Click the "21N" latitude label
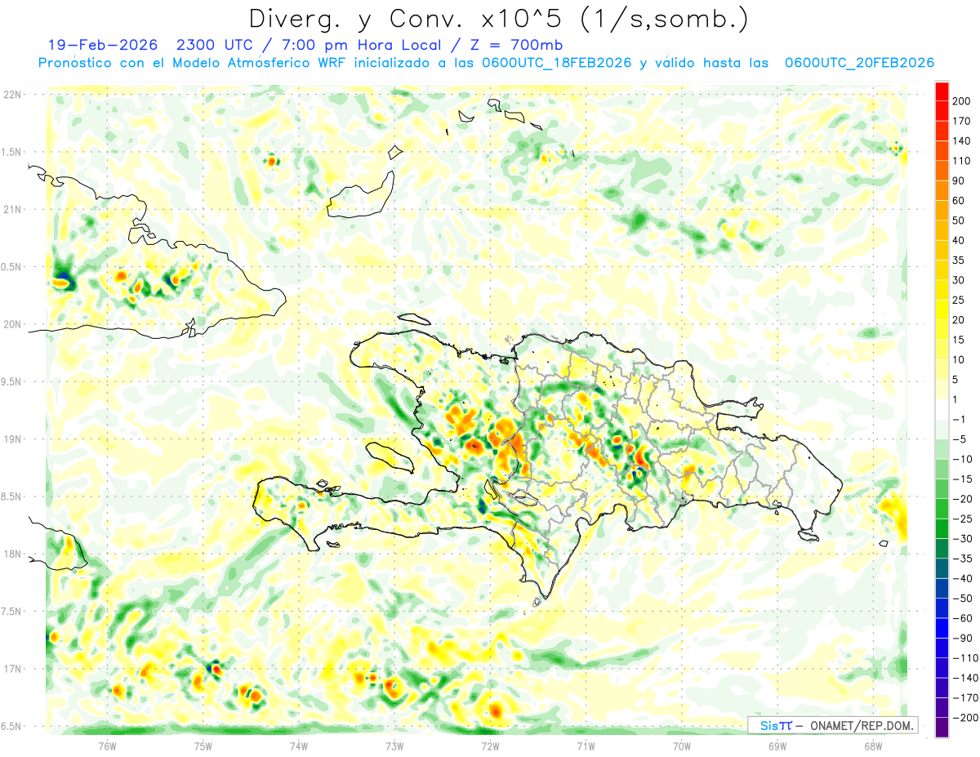The height and width of the screenshot is (757, 980). [12, 209]
